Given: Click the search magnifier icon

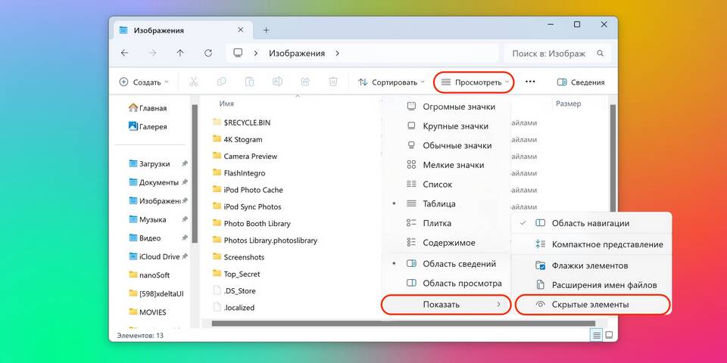Looking at the screenshot, I should (x=601, y=54).
